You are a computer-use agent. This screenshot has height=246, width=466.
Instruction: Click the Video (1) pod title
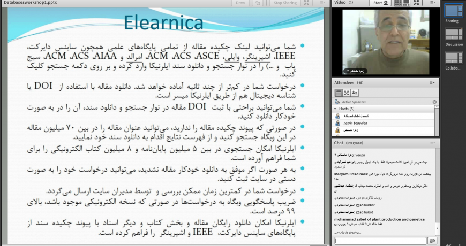343,2
